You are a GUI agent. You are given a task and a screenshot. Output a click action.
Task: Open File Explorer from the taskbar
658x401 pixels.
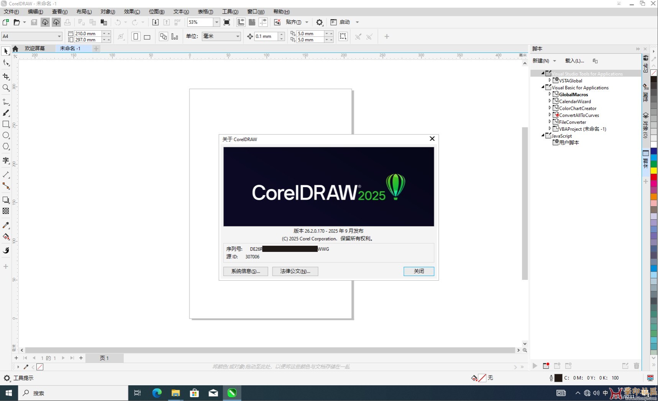(x=176, y=393)
